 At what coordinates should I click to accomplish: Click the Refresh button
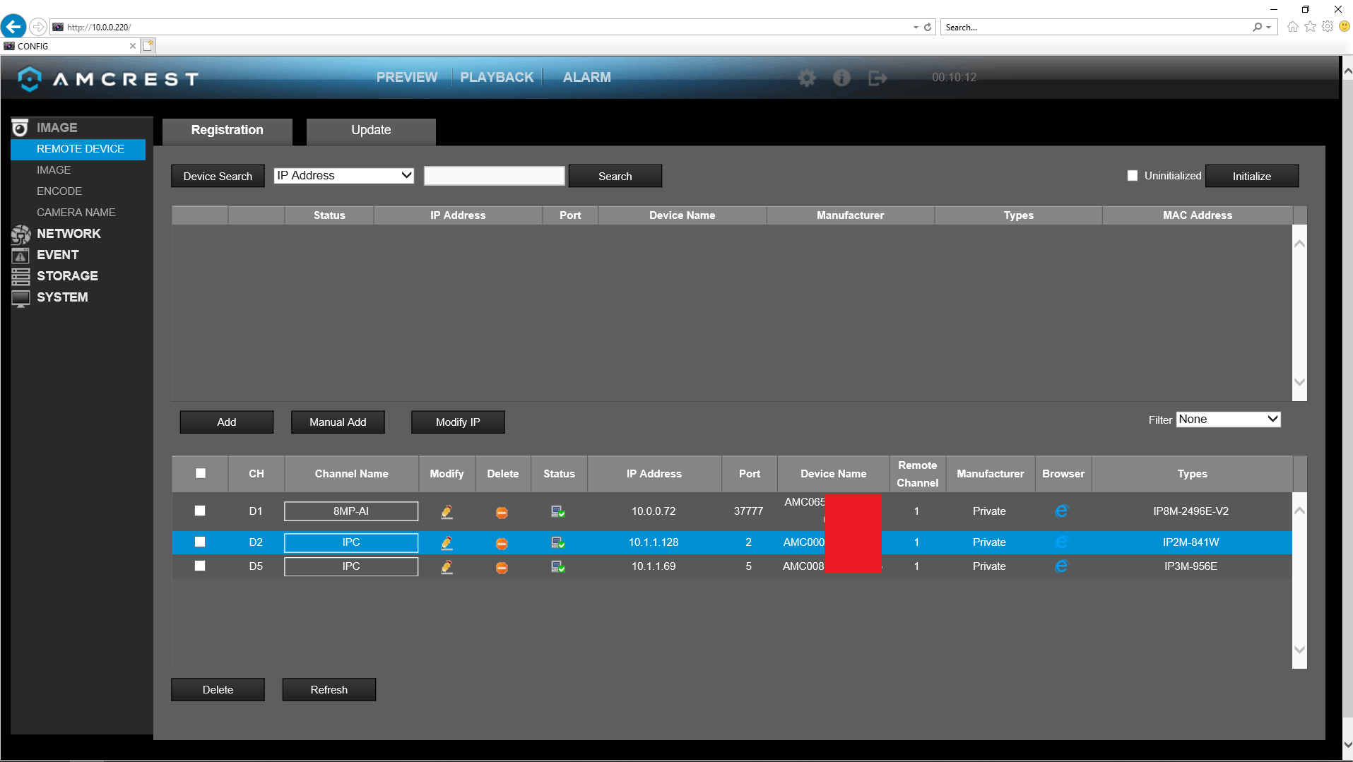(x=329, y=690)
